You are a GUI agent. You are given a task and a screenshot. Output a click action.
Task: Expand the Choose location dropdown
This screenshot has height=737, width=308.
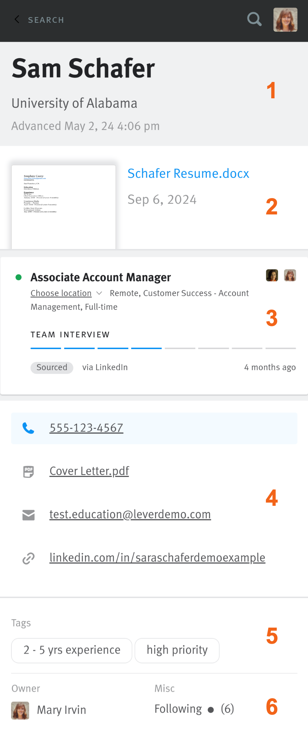(61, 293)
